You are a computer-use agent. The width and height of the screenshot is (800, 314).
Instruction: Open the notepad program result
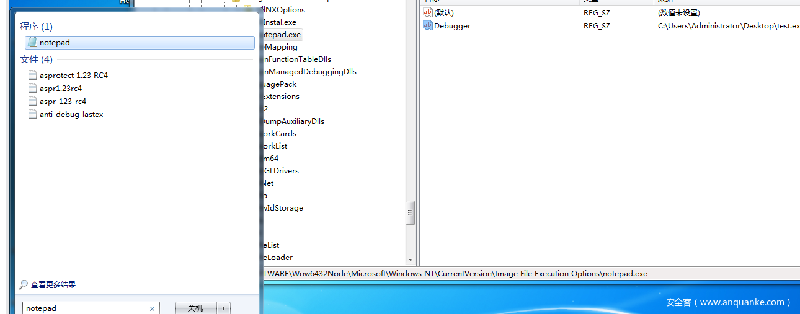(x=140, y=43)
